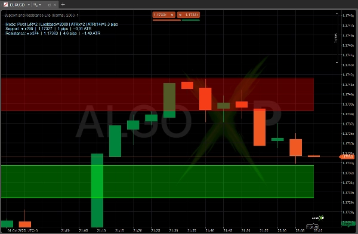
Task: Click the left quick-trade Sell price button
Action: (x=164, y=15)
